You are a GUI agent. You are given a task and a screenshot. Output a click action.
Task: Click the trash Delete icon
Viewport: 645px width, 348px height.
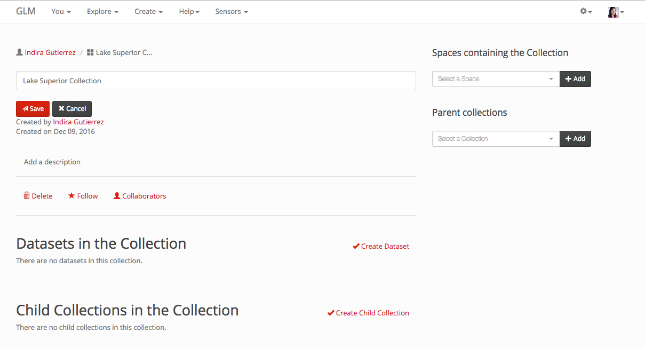27,196
